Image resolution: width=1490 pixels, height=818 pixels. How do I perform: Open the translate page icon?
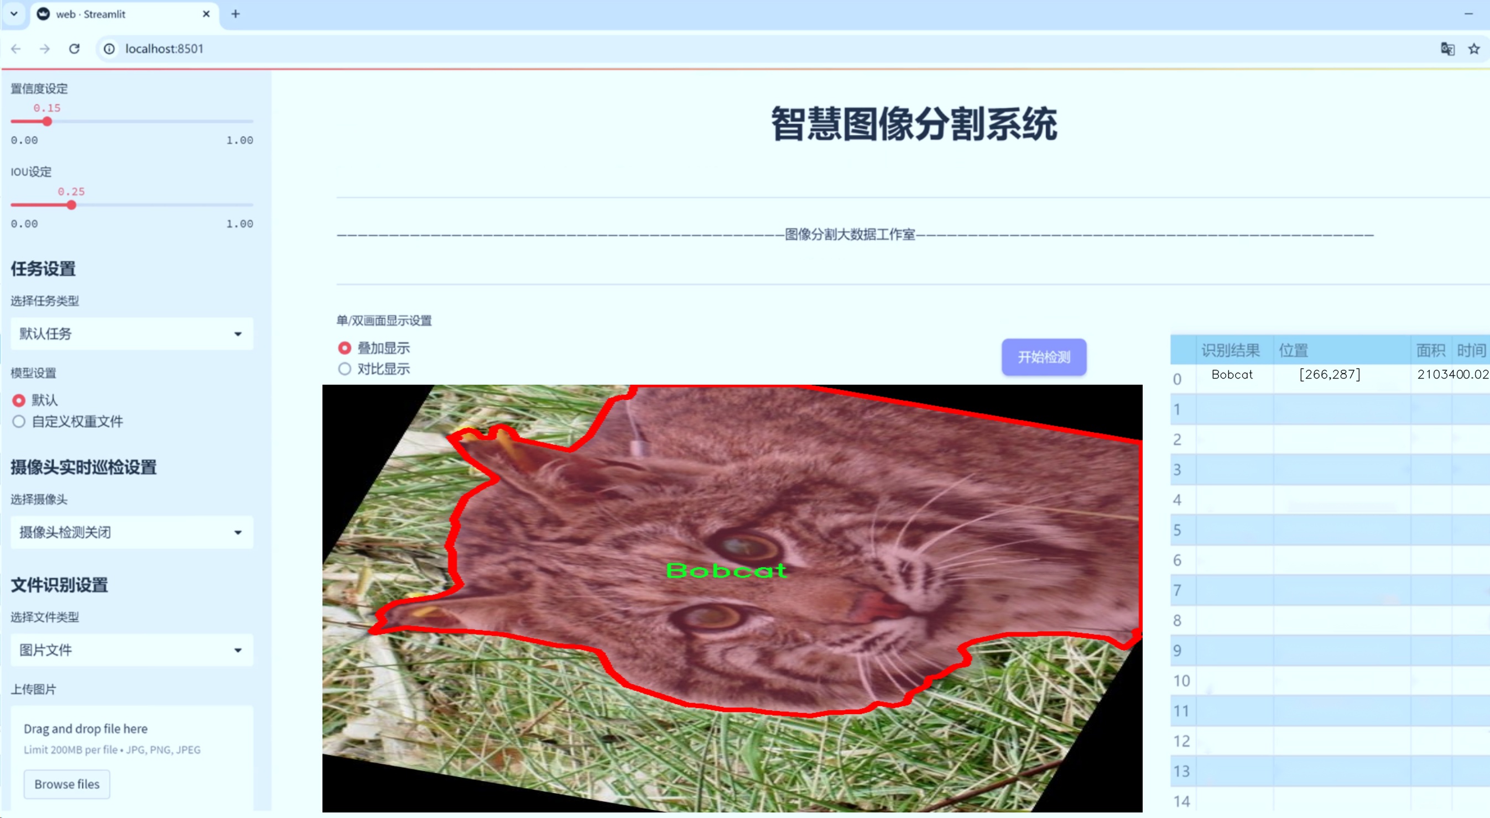pos(1447,49)
